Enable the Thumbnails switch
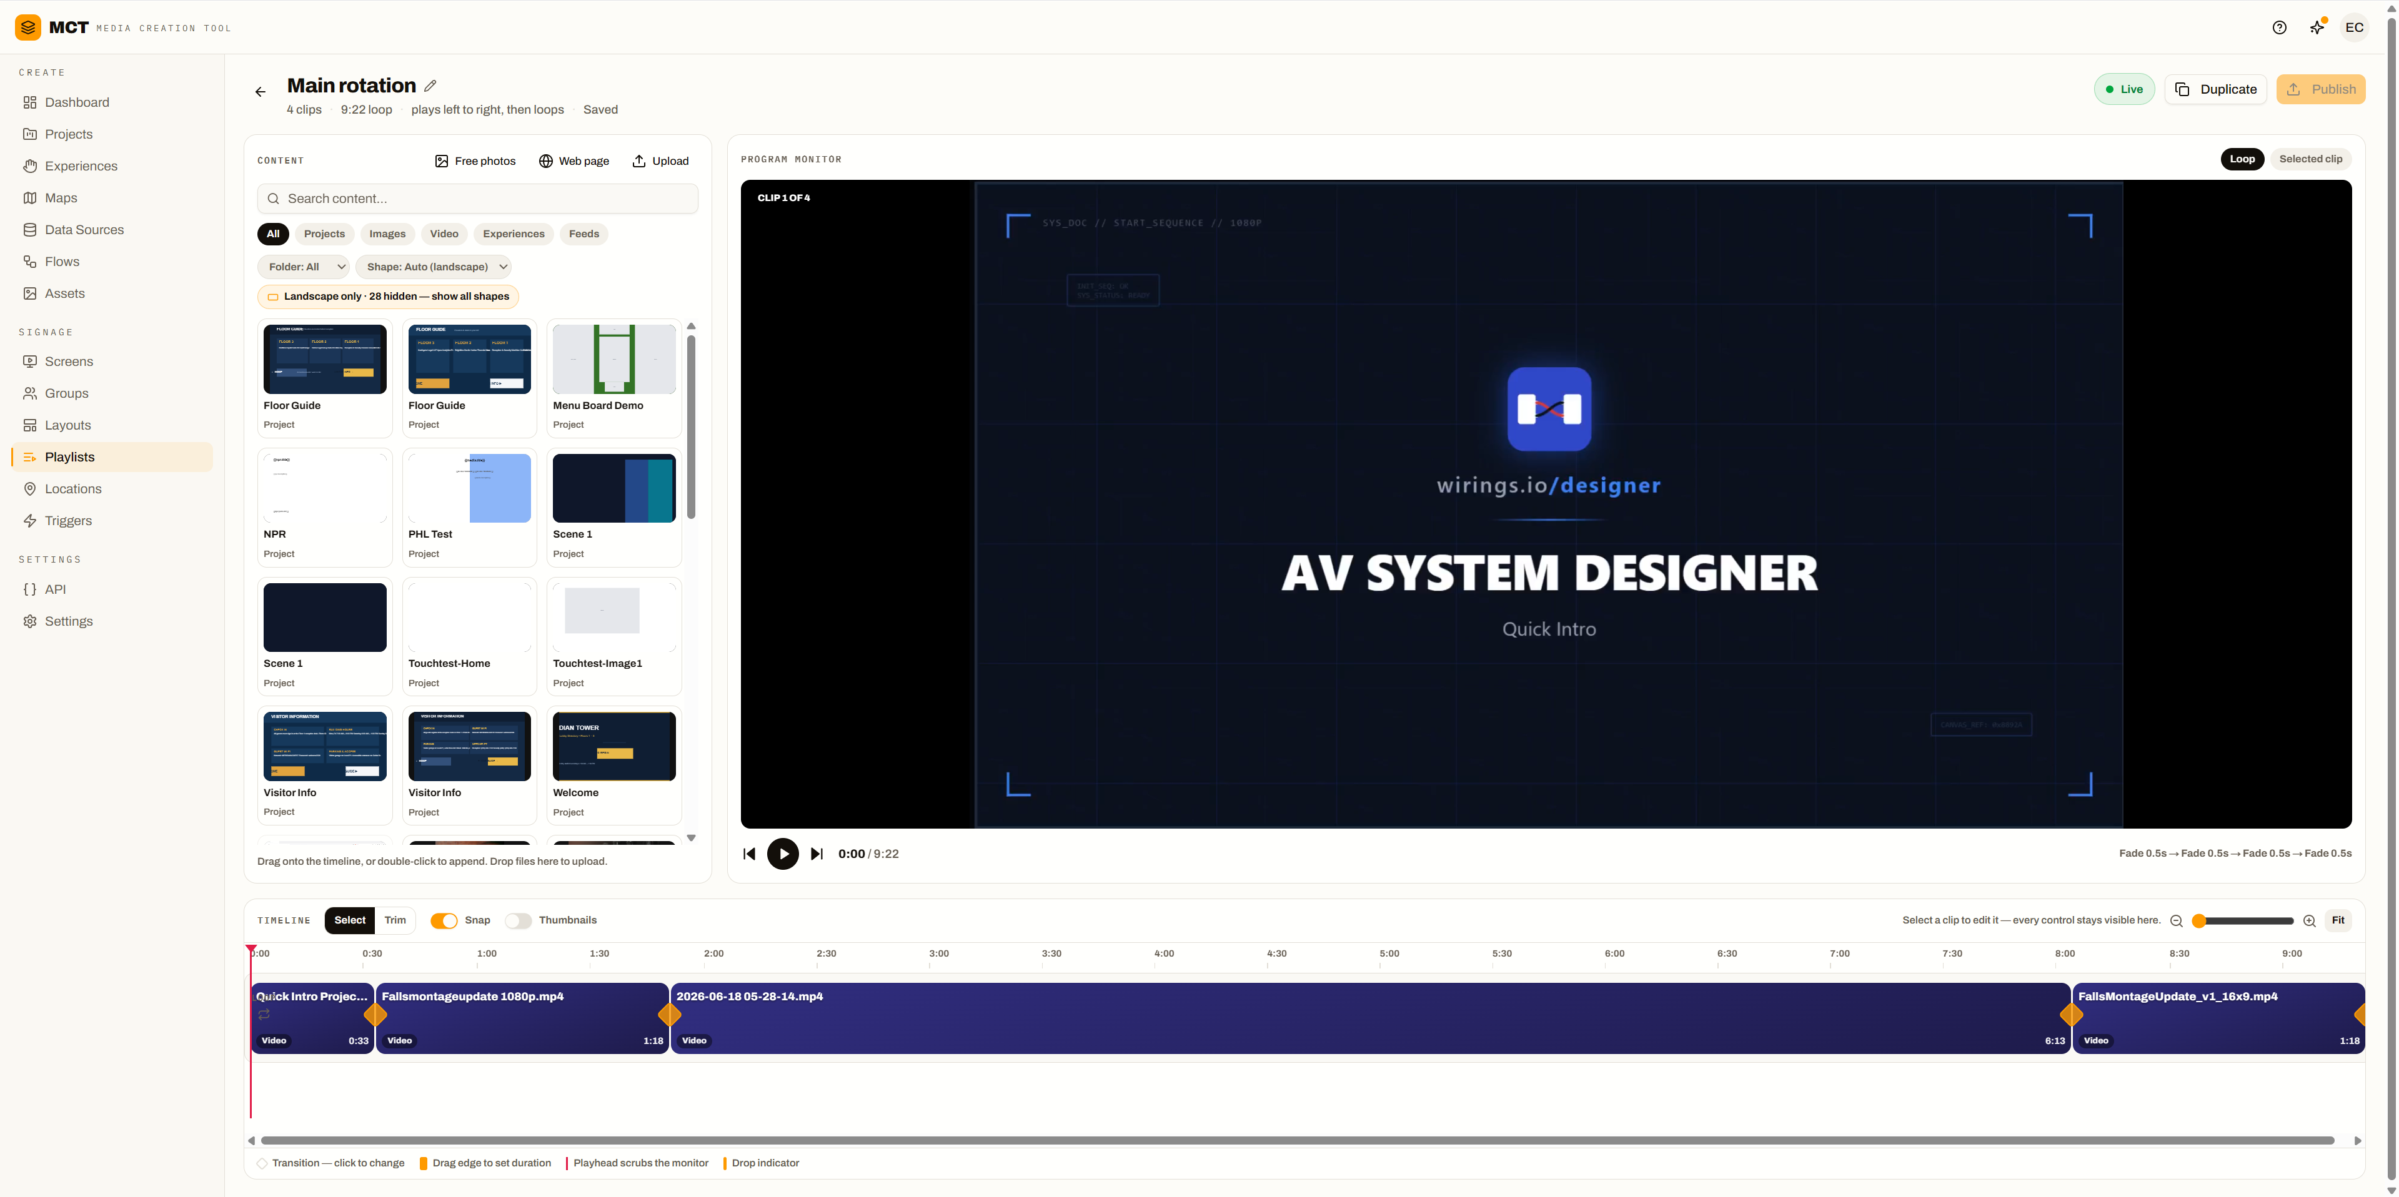The height and width of the screenshot is (1197, 2399). (518, 920)
